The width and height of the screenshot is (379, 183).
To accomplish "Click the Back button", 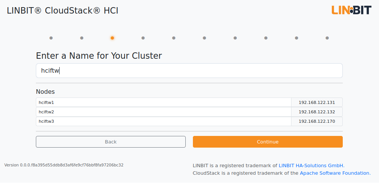I will click(x=111, y=142).
